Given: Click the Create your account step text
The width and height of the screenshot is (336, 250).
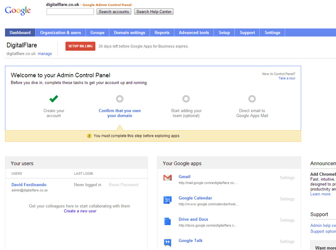Looking at the screenshot, I should pos(54,113).
